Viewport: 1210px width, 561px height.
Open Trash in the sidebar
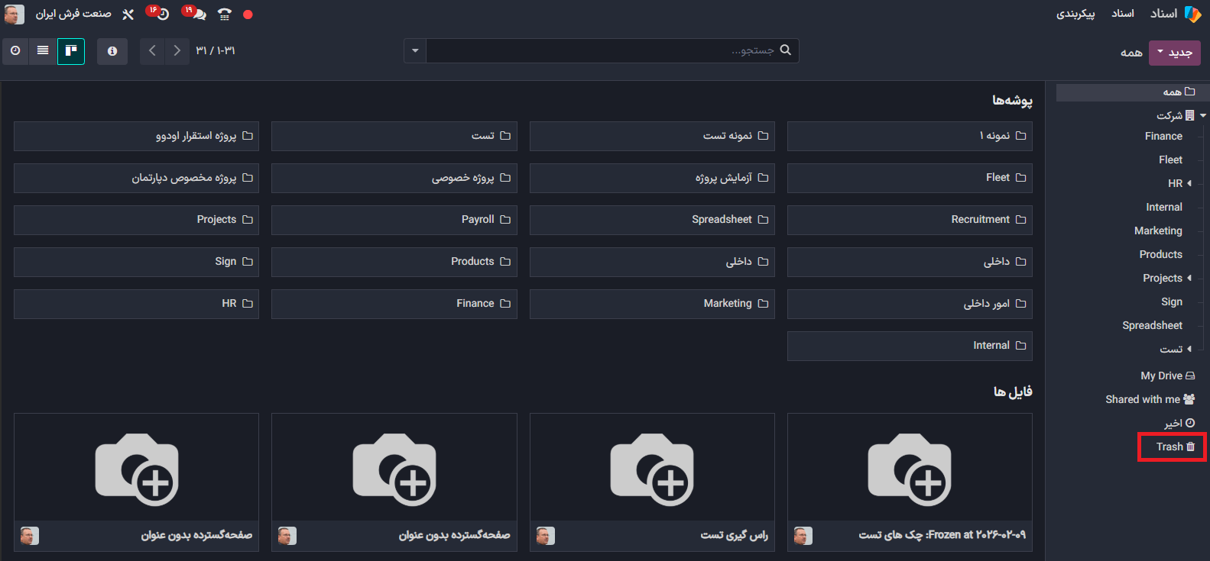coord(1174,447)
